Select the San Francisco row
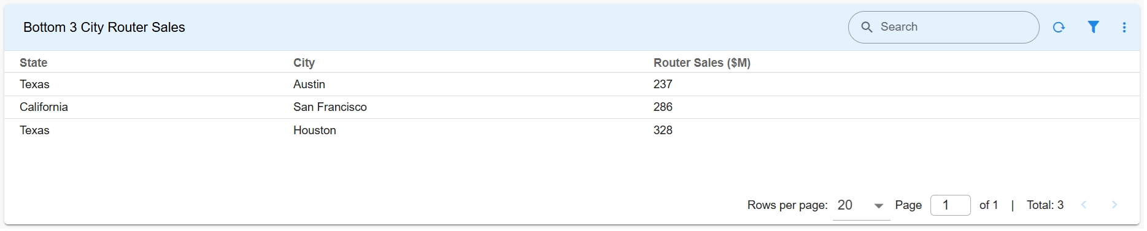Screen dimensions: 1147x231 point(572,107)
